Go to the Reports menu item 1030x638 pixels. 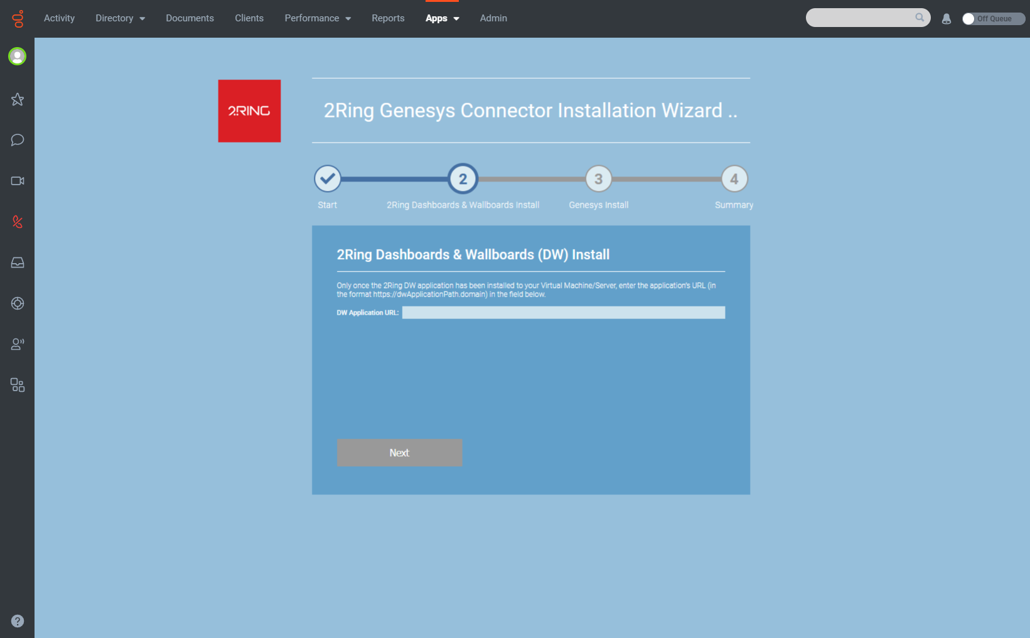pyautogui.click(x=388, y=18)
